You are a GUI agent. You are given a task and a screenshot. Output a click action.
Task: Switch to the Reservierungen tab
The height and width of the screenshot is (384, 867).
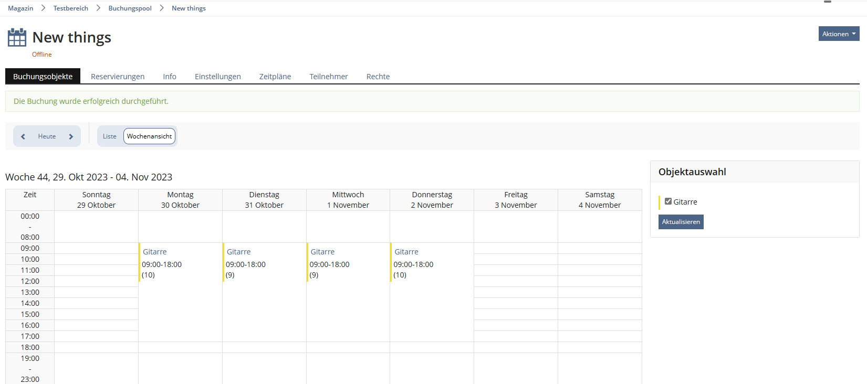[x=118, y=77]
